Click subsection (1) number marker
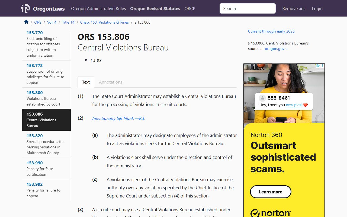347x217 pixels. [x=81, y=96]
